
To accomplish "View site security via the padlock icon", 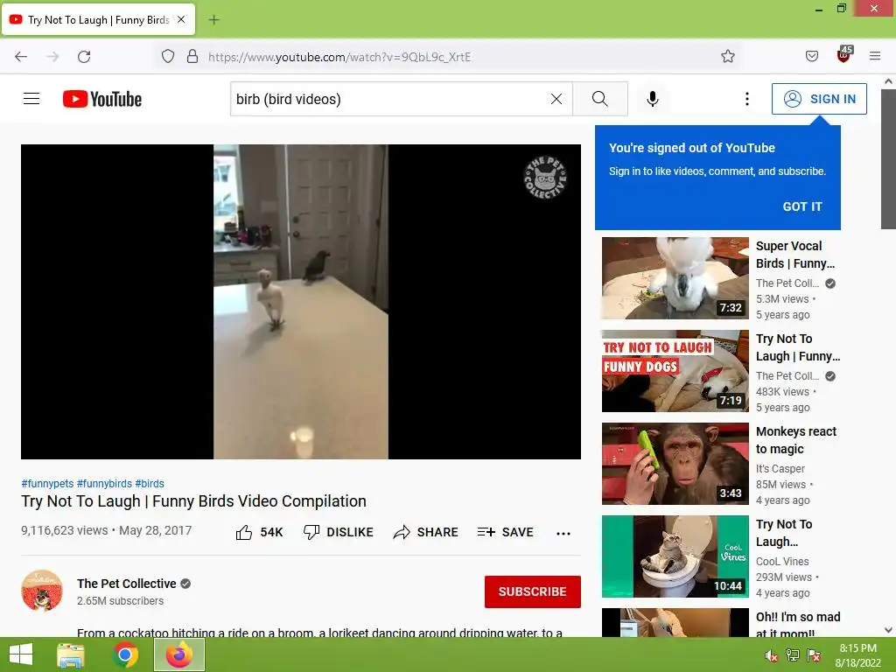I will tap(192, 56).
